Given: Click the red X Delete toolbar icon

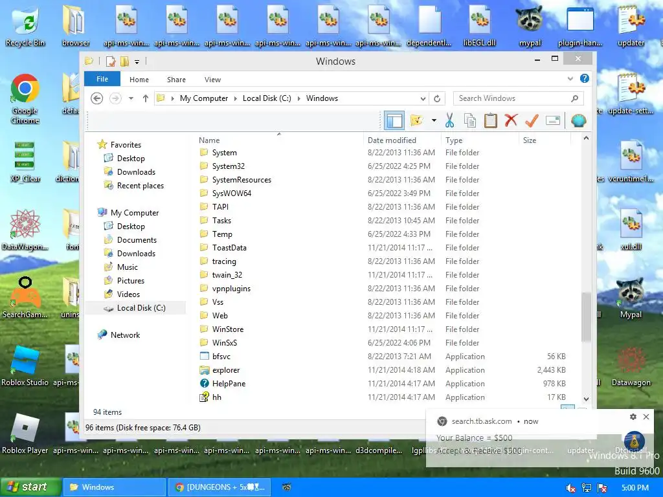Looking at the screenshot, I should pyautogui.click(x=511, y=120).
